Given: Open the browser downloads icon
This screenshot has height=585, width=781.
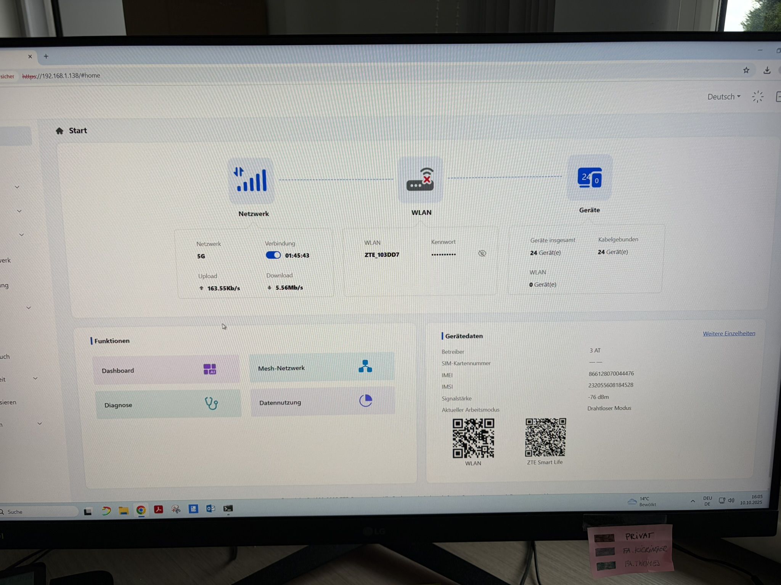Looking at the screenshot, I should pyautogui.click(x=767, y=70).
